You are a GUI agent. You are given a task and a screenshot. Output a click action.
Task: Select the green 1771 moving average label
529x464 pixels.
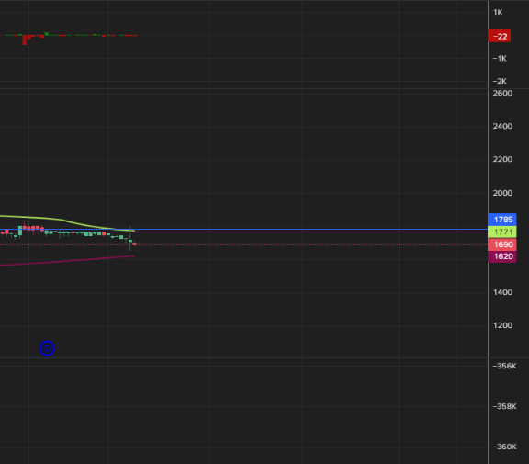[x=502, y=232]
